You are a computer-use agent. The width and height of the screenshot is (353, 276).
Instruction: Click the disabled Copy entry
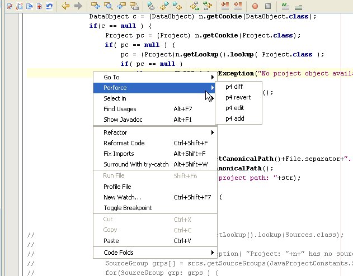[x=155, y=230]
